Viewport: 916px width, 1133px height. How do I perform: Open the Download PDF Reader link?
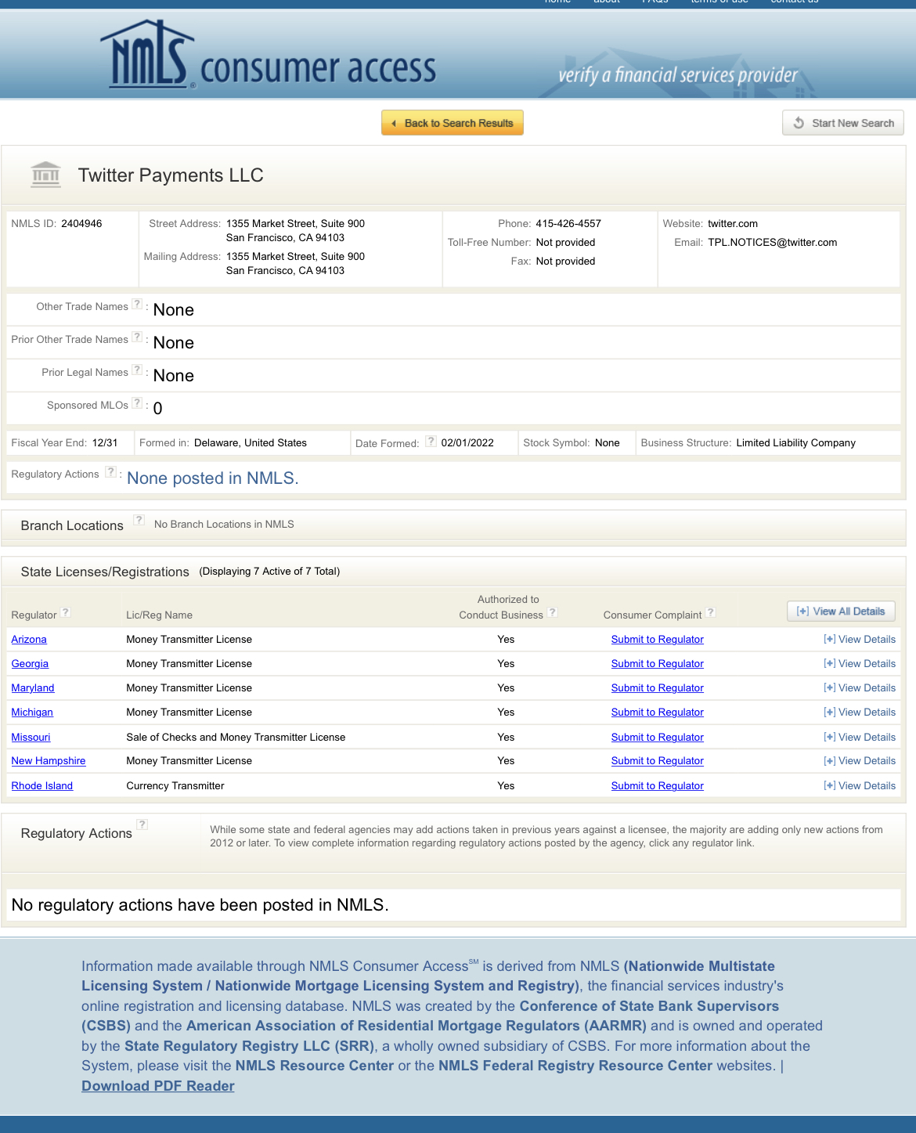click(158, 1086)
